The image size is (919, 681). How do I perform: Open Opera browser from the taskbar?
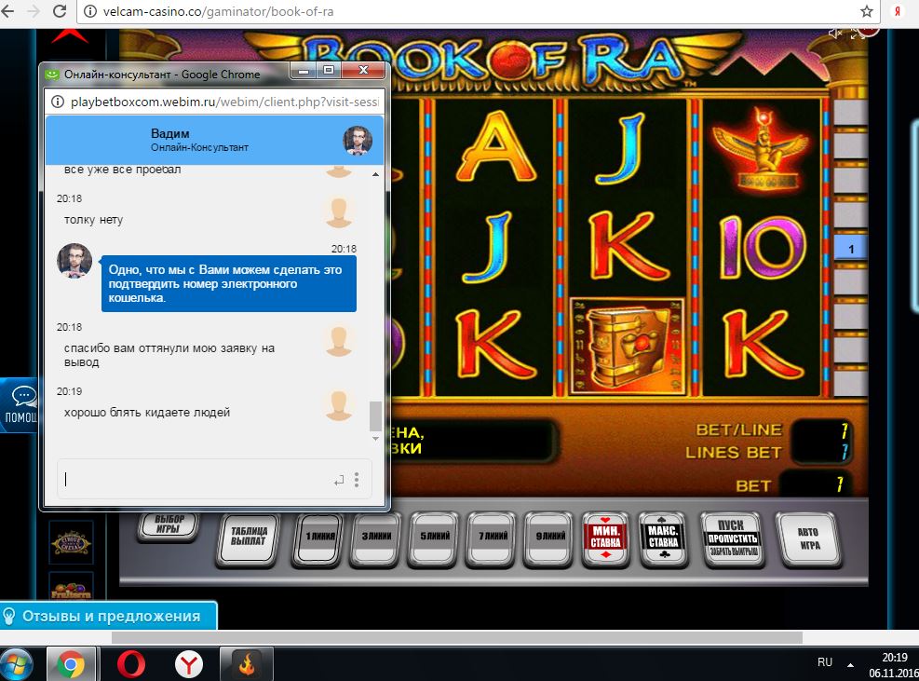click(x=130, y=664)
